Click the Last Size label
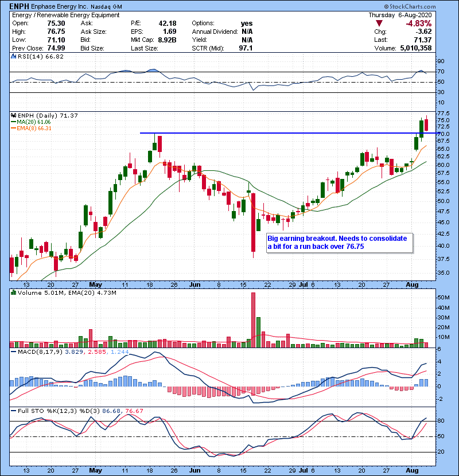 pyautogui.click(x=144, y=48)
